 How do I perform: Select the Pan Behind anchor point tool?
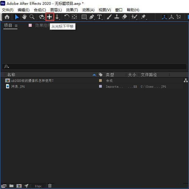coord(74,17)
